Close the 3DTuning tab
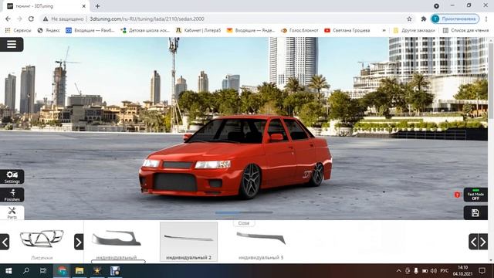494x278 pixels. (x=84, y=6)
